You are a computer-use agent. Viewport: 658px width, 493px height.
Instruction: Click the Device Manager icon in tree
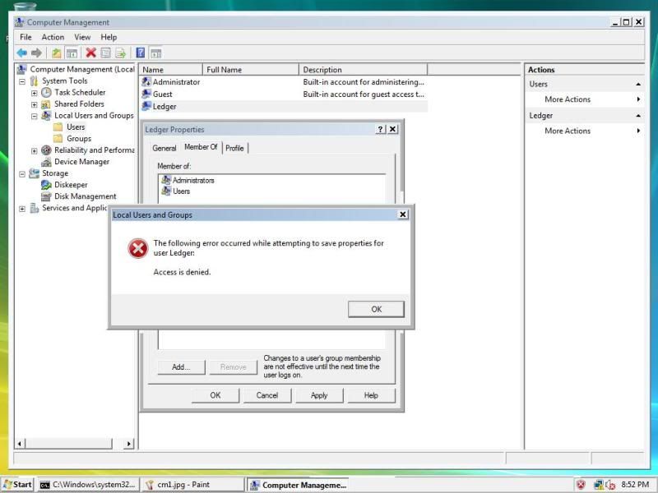pyautogui.click(x=47, y=162)
